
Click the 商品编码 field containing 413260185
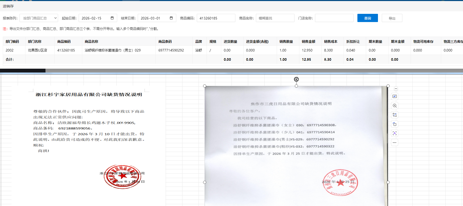[x=216, y=18]
